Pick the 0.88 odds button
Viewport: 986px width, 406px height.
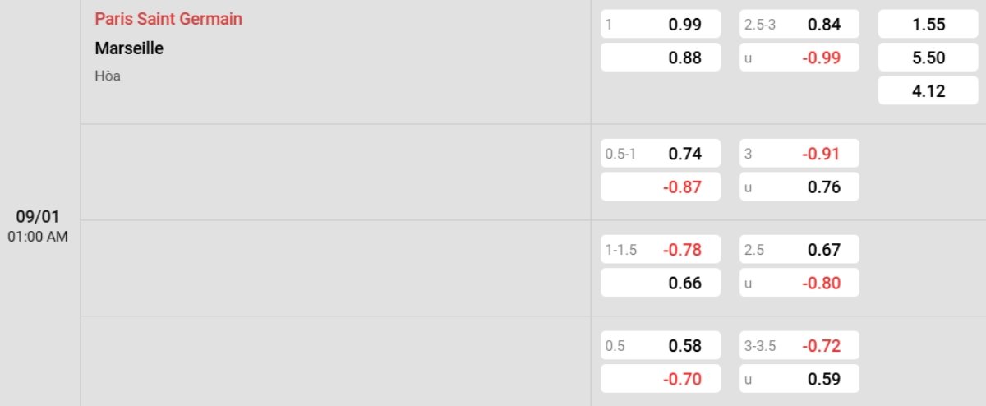[661, 58]
